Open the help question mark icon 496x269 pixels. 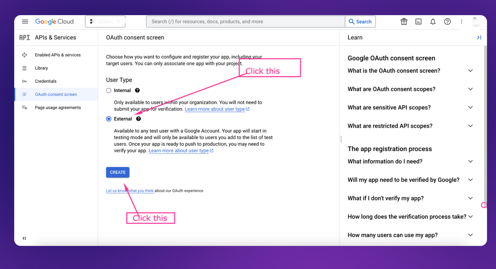pos(447,22)
